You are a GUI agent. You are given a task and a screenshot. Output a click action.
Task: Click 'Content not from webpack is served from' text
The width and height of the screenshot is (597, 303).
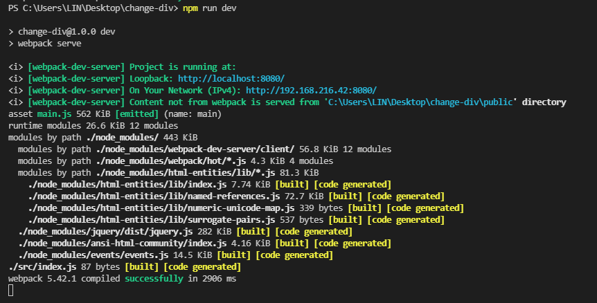click(224, 102)
